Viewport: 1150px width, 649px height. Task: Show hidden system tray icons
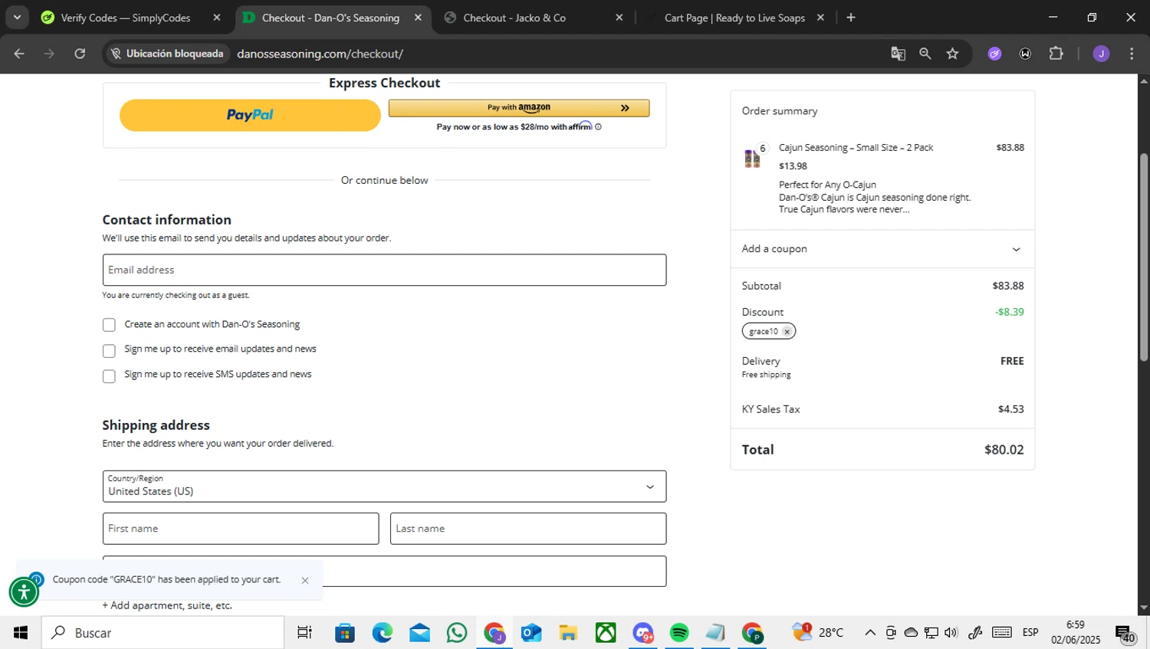click(x=870, y=633)
